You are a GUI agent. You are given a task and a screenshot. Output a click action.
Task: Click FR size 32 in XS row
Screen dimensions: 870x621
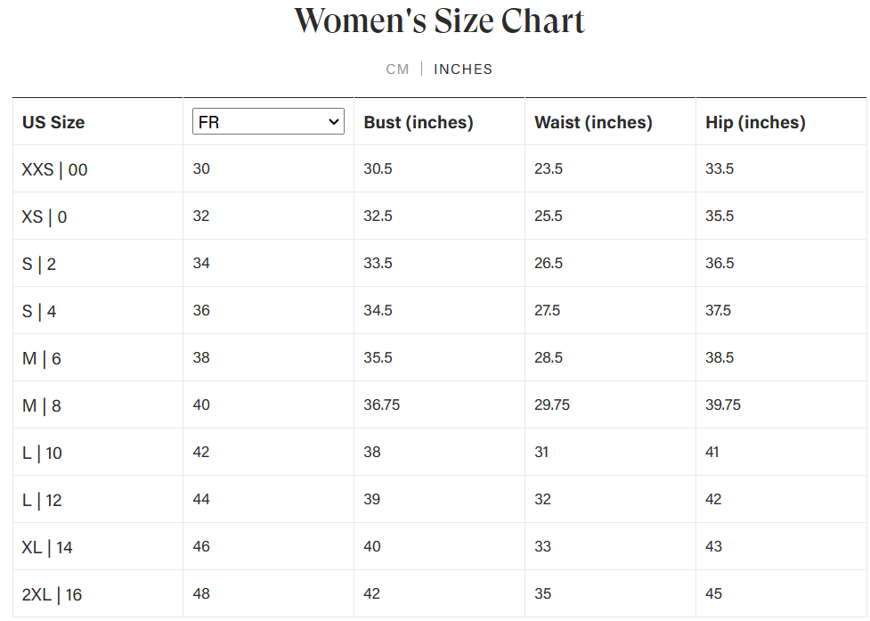[x=201, y=216]
